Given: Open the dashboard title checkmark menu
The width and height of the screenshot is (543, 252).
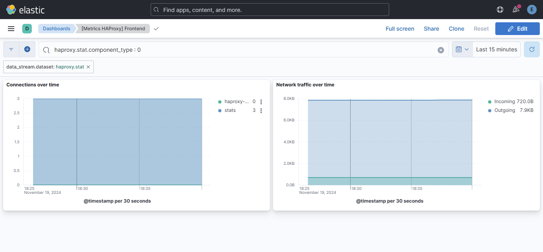Looking at the screenshot, I should tap(156, 29).
